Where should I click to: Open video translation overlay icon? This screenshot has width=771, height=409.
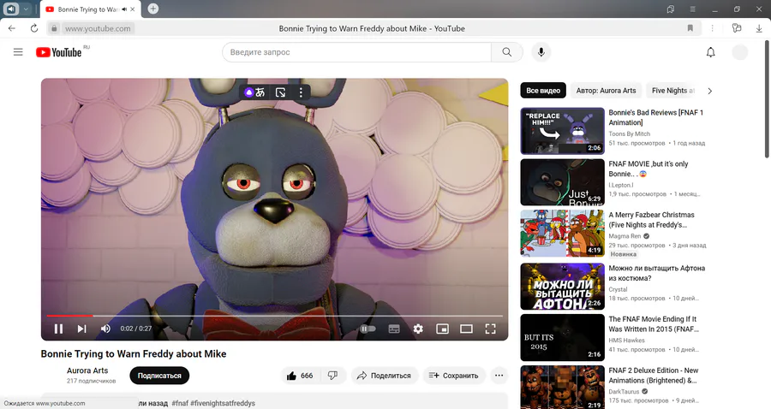tap(254, 92)
